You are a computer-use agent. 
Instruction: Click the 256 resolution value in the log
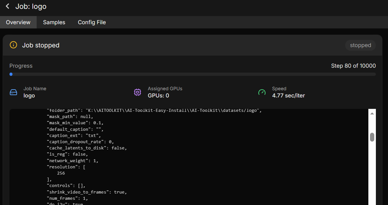tap(61, 173)
